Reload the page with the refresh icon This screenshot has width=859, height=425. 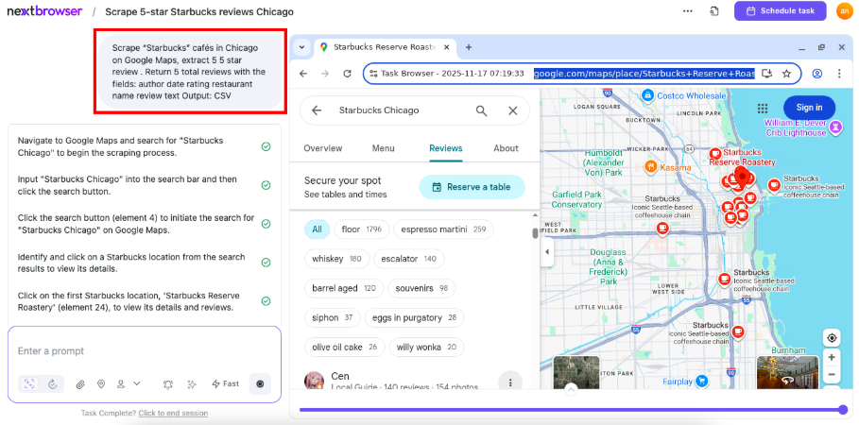pyautogui.click(x=347, y=74)
